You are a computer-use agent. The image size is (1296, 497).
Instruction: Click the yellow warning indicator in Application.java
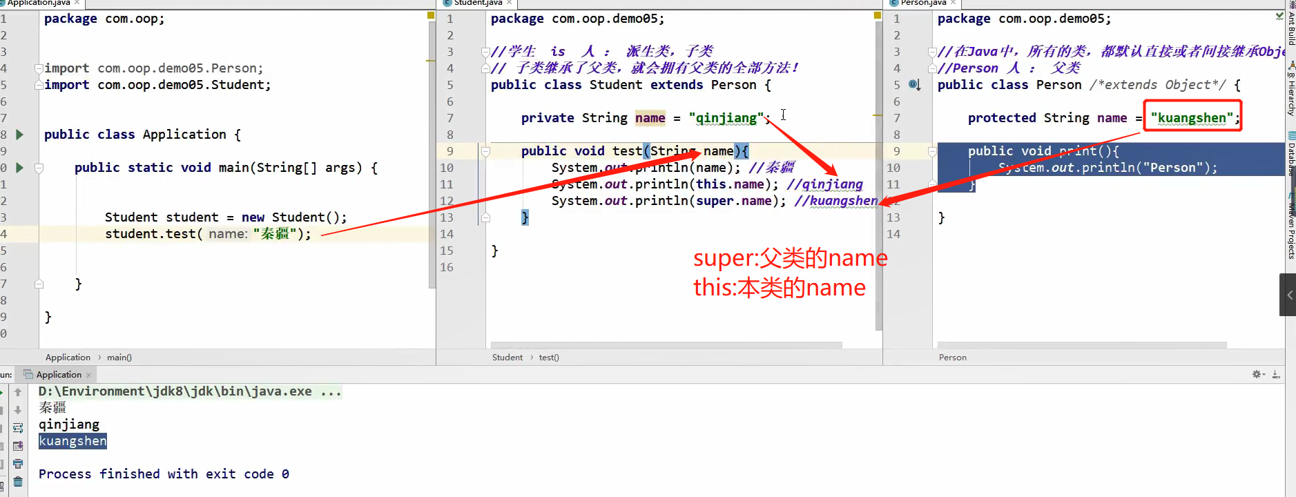[431, 15]
